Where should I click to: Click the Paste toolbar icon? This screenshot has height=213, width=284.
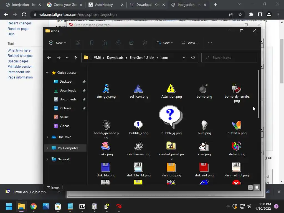pos(105,43)
